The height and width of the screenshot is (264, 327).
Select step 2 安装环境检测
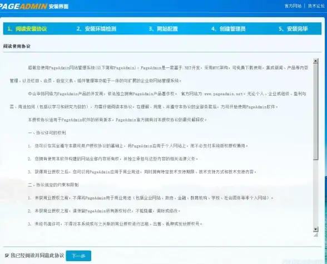click(96, 29)
